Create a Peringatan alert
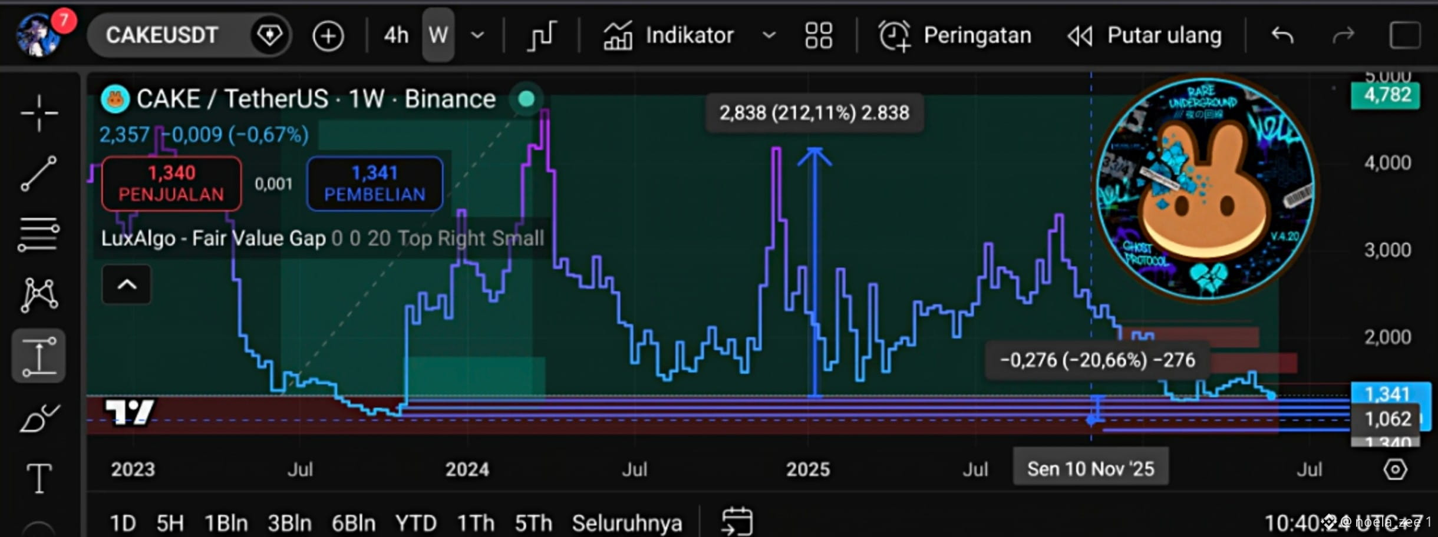The image size is (1438, 537). [955, 35]
